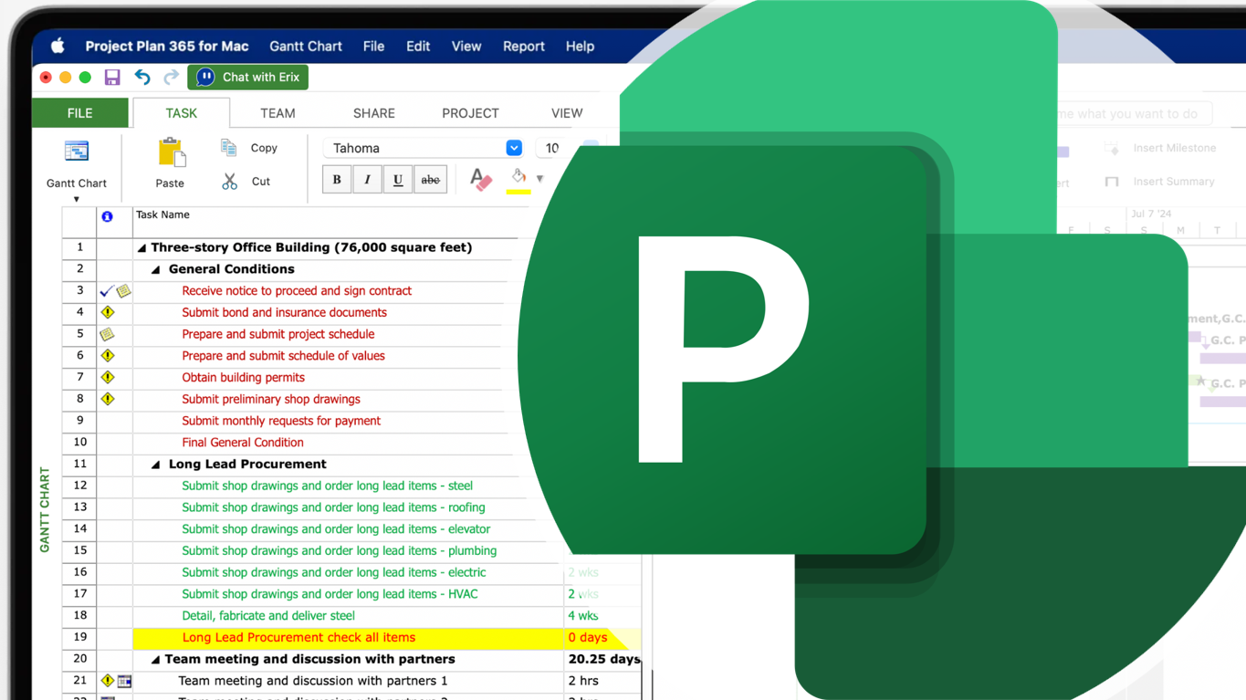The height and width of the screenshot is (700, 1246).
Task: Toggle Underline text formatting
Action: click(x=398, y=180)
